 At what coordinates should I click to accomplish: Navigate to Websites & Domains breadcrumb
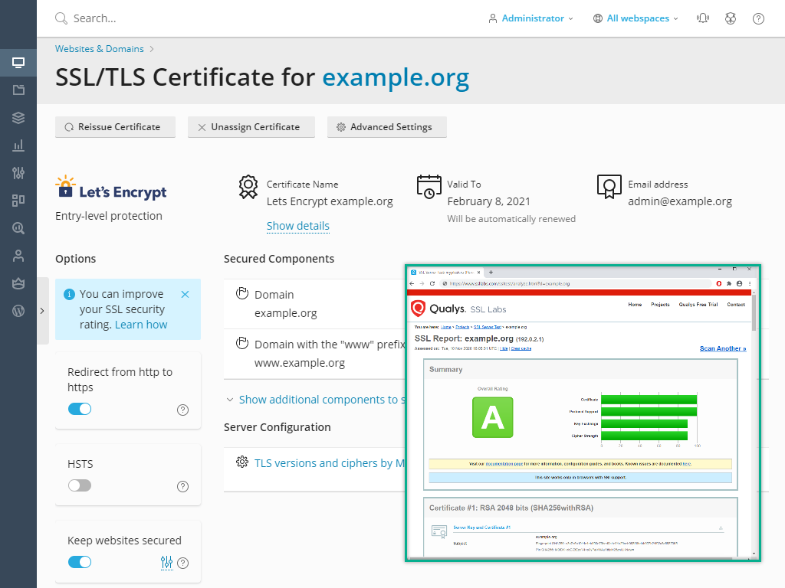[x=100, y=49]
